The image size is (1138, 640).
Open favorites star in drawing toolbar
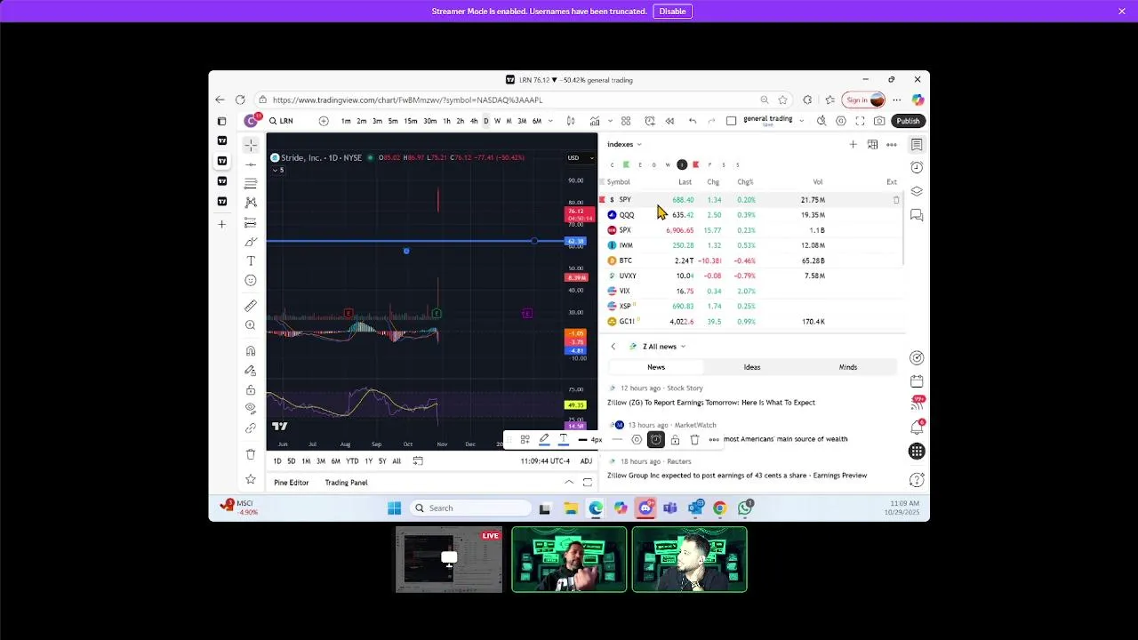pos(251,480)
